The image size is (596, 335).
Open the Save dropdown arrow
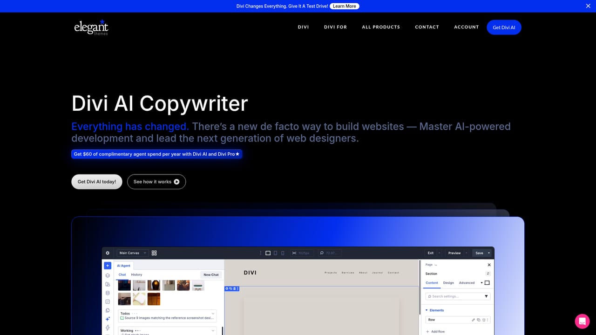489,253
